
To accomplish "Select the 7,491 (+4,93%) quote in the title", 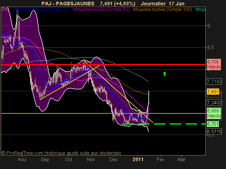I will point(118,3).
